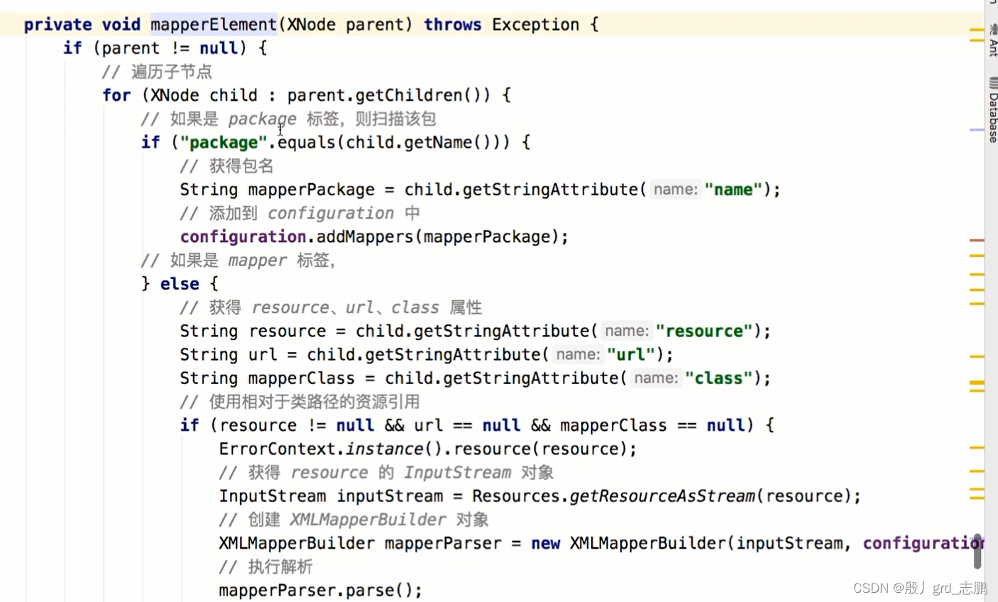Click the scrollbar thumb at editor's right edge
This screenshot has height=602, width=998.
(x=977, y=551)
